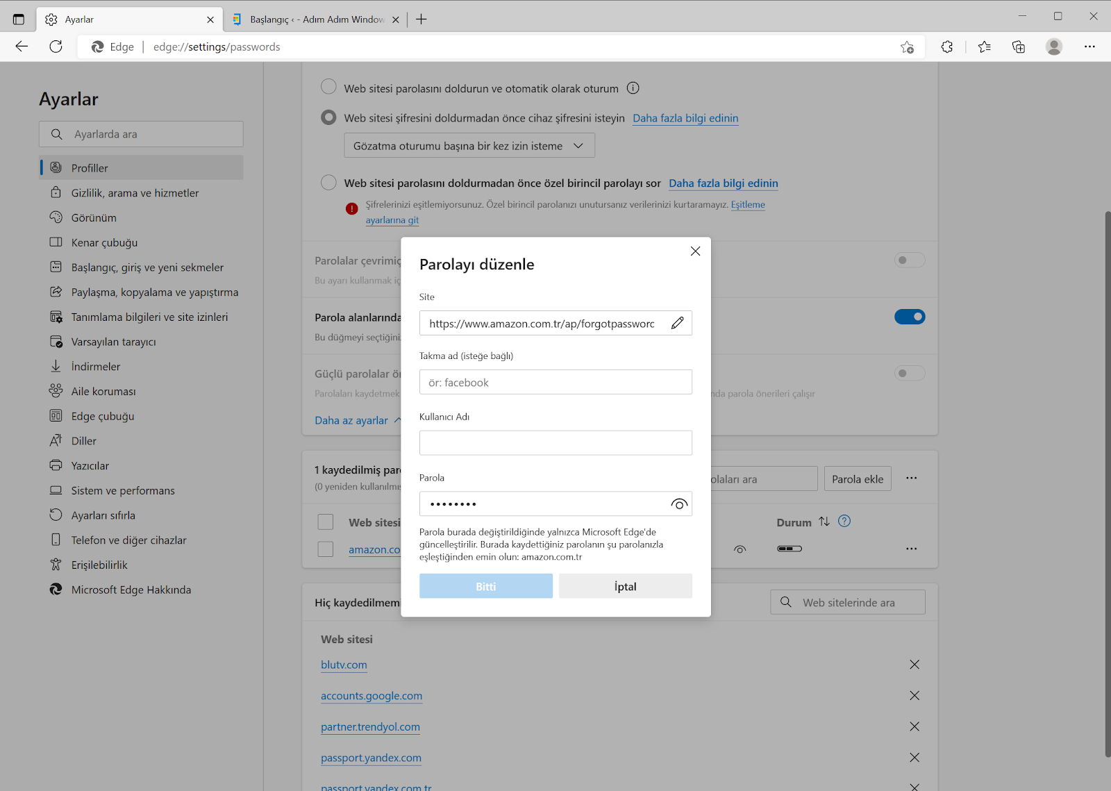
Task: Collapse Daha az ayarlar
Action: [x=358, y=420]
